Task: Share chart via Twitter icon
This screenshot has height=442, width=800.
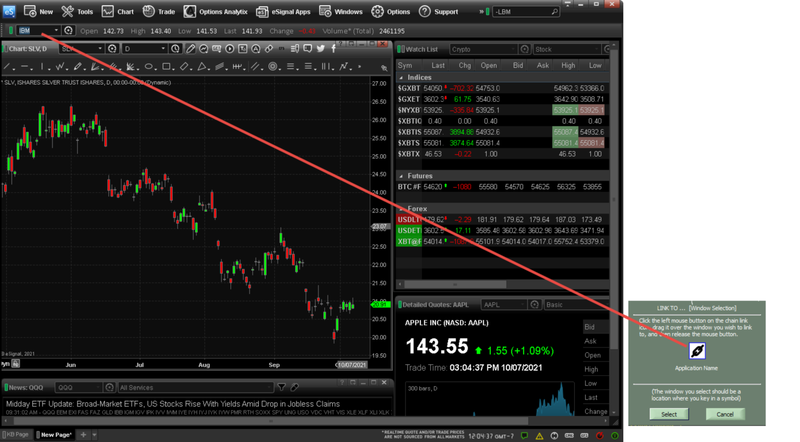Action: 321,49
